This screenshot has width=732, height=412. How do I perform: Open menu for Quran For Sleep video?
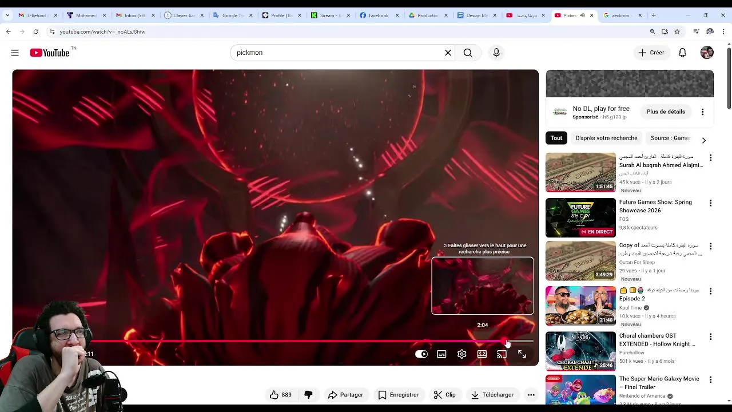pyautogui.click(x=711, y=246)
